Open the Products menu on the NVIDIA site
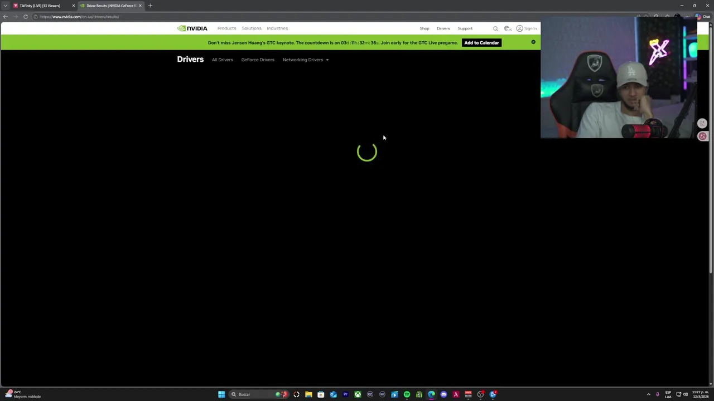714x401 pixels. 226,28
